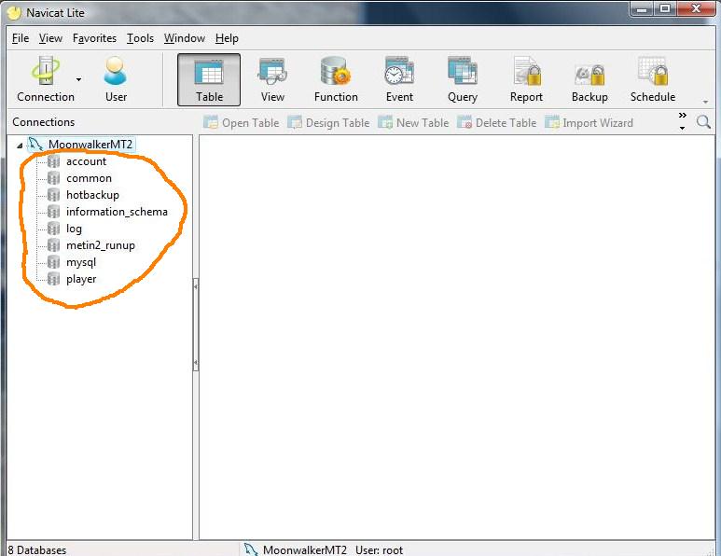This screenshot has height=556, width=721.
Task: Click Import Wizard button
Action: (589, 123)
